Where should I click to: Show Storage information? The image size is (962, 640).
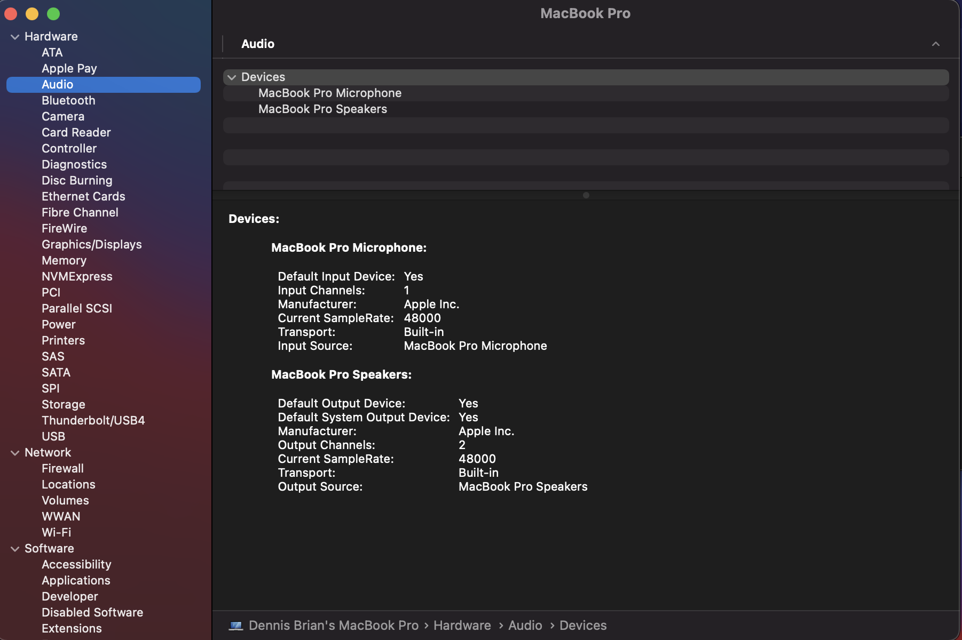tap(64, 404)
